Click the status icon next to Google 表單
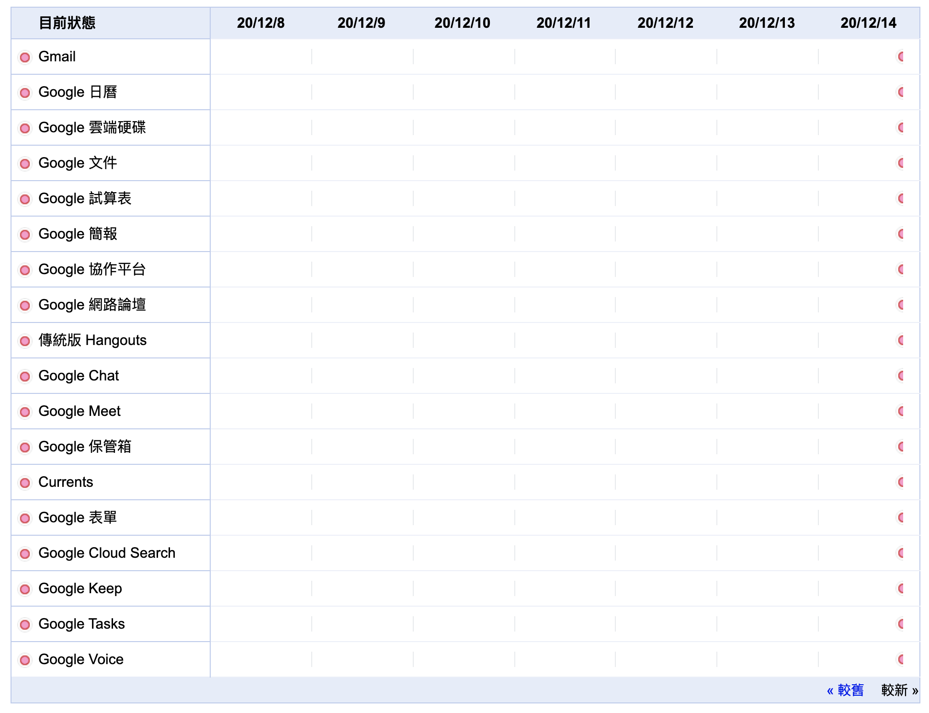929x713 pixels. 25,518
